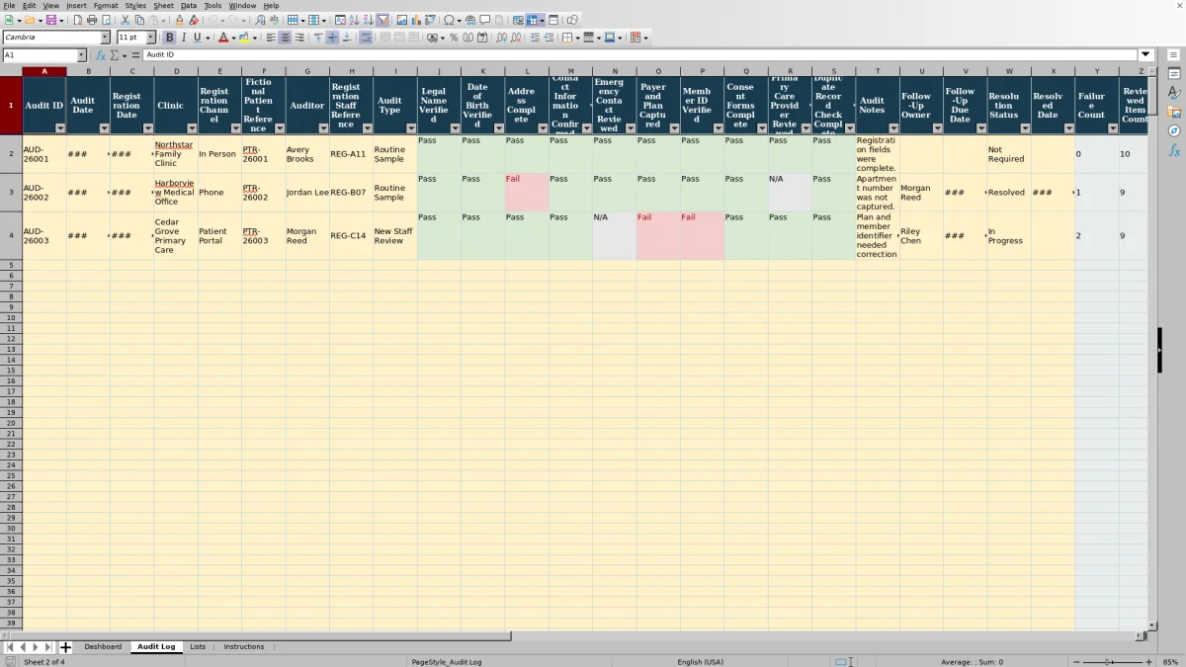Click the Undo arrow icon

[x=212, y=20]
